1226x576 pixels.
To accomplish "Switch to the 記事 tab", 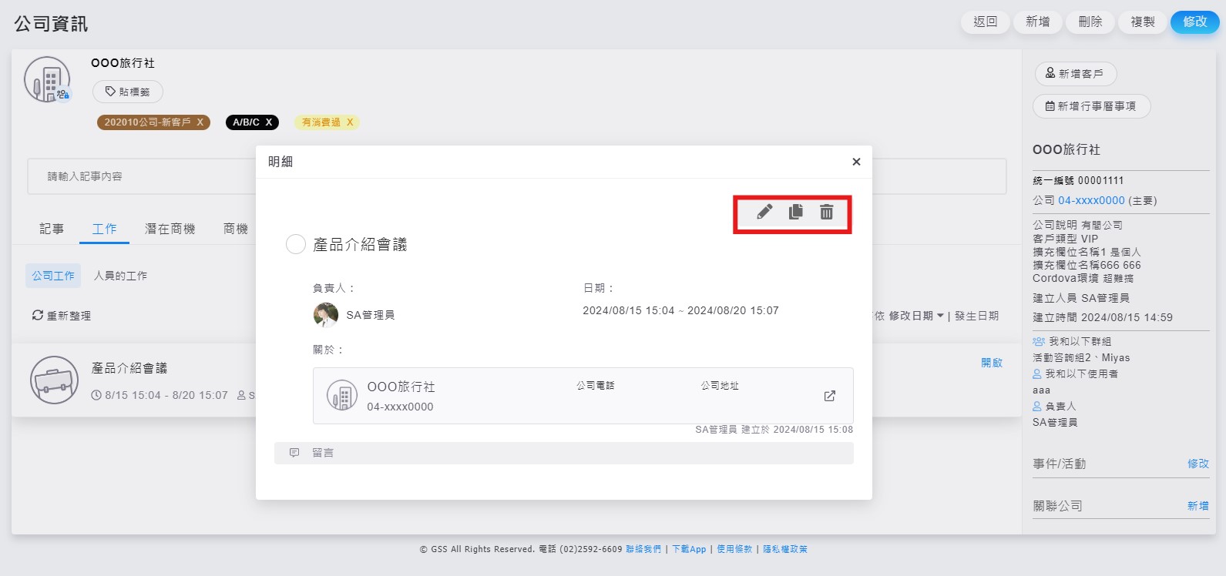I will (52, 229).
